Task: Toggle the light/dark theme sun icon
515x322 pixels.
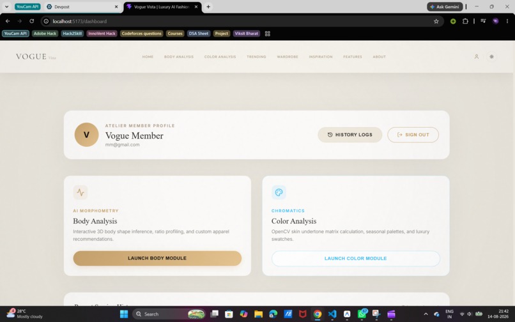Action: point(491,56)
